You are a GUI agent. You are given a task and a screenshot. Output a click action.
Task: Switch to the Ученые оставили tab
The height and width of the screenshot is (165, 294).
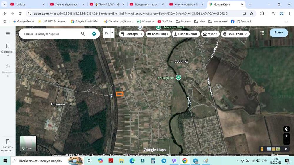[x=187, y=4]
